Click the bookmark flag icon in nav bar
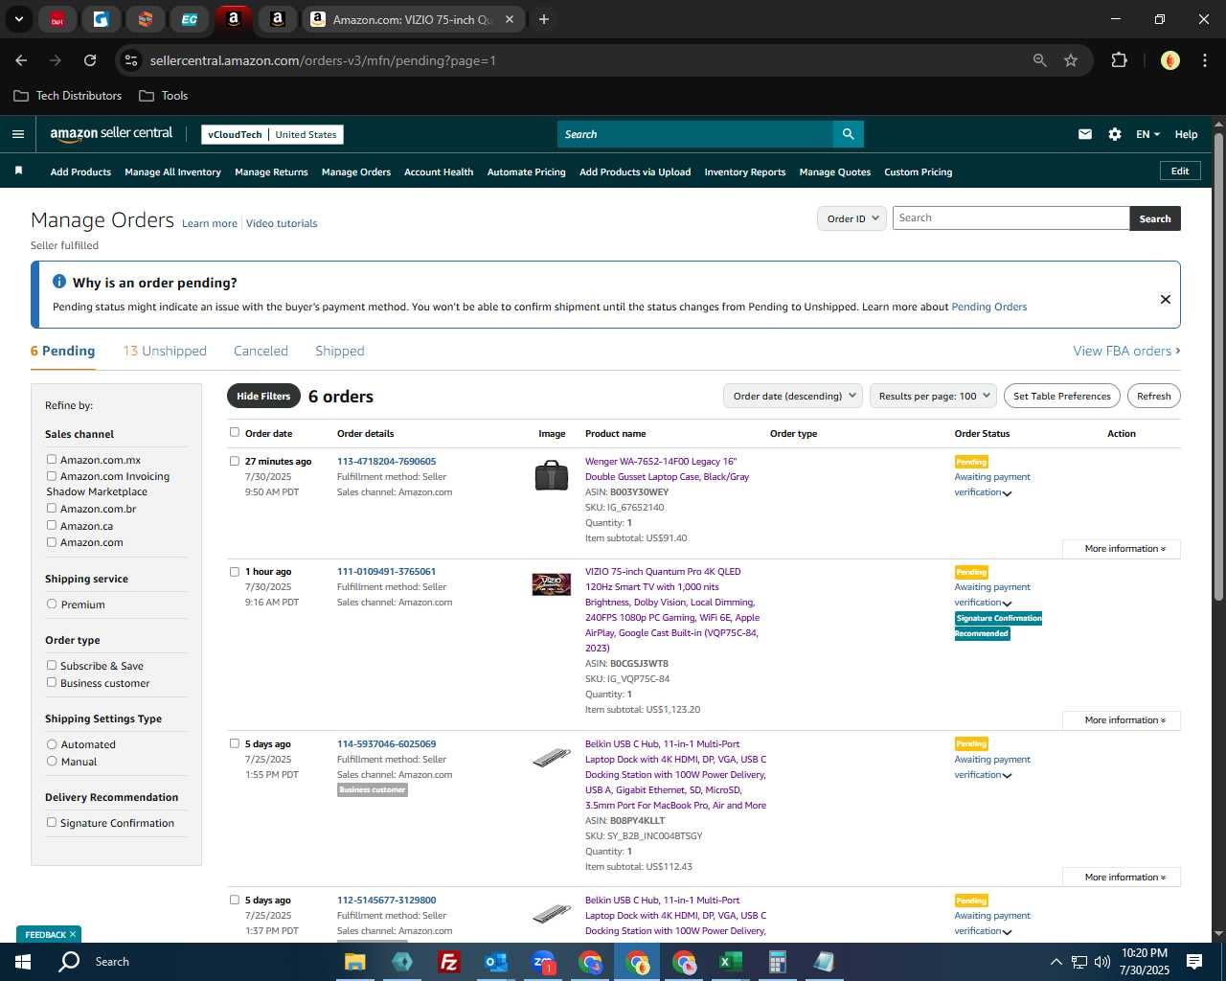 click(x=18, y=171)
